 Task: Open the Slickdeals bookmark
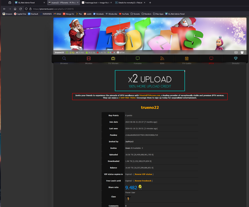pos(99,14)
